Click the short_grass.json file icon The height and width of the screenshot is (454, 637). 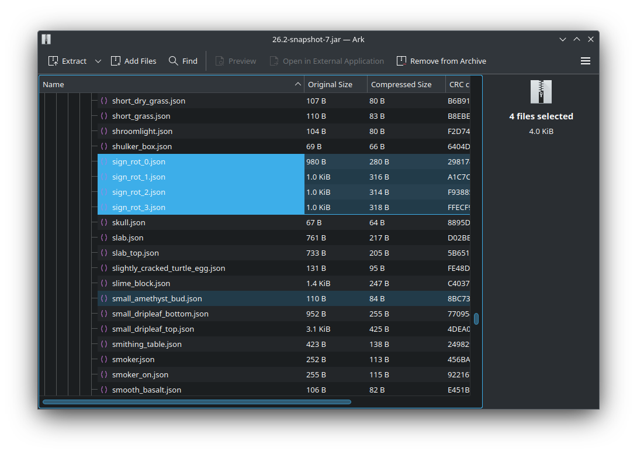[x=104, y=116]
